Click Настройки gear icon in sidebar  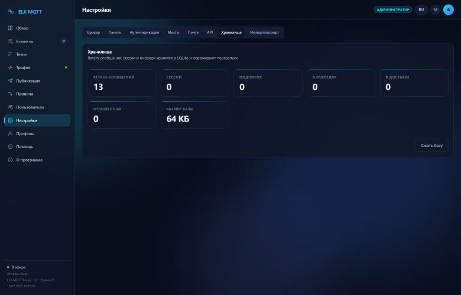[10, 120]
